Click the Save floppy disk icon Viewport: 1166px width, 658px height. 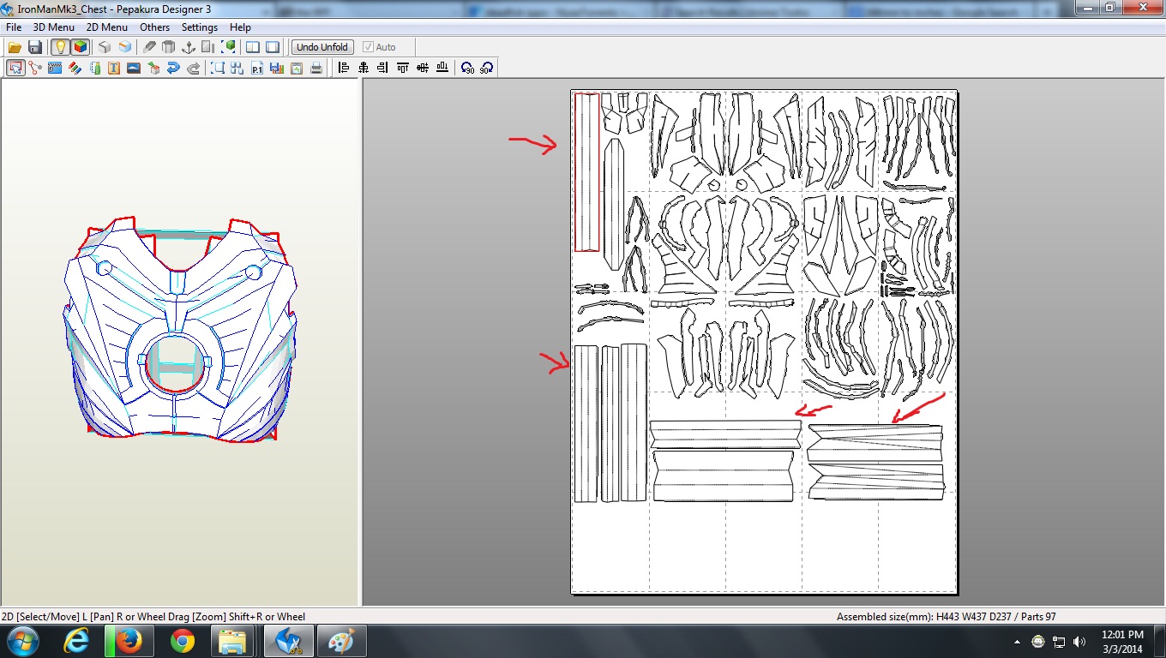(x=35, y=47)
